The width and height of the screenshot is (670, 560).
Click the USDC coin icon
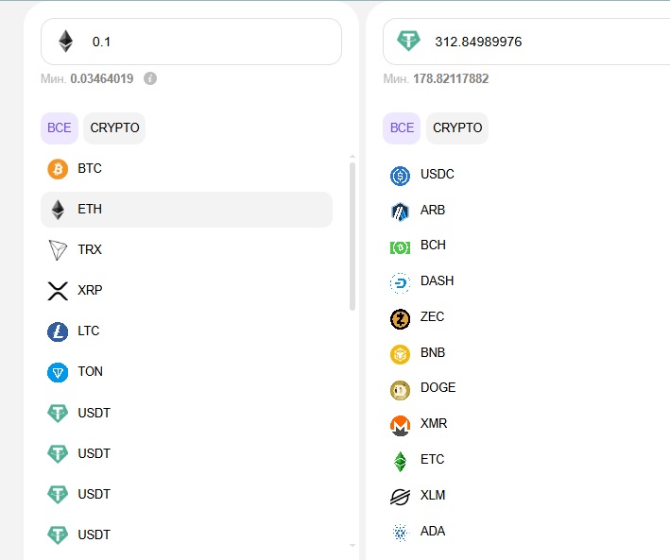400,175
